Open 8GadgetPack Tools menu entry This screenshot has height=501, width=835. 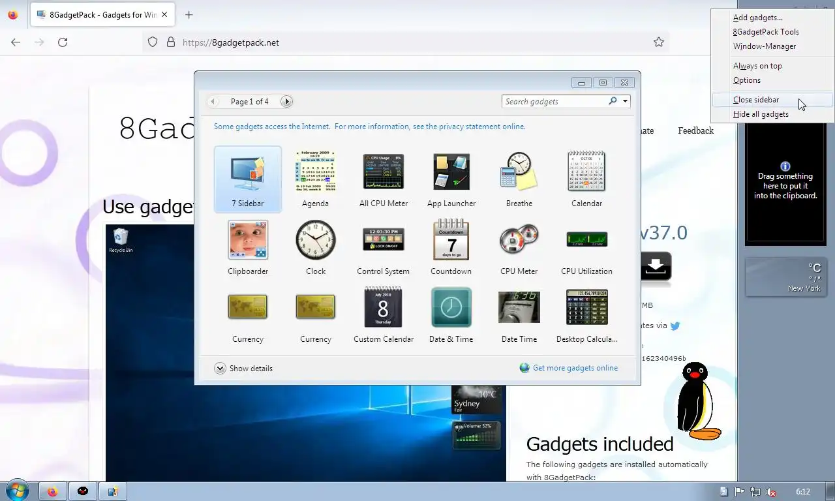pos(772,32)
